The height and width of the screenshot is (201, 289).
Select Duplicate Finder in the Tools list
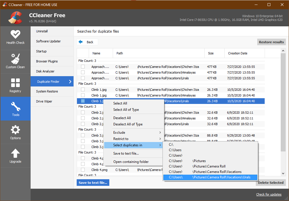pos(49,81)
